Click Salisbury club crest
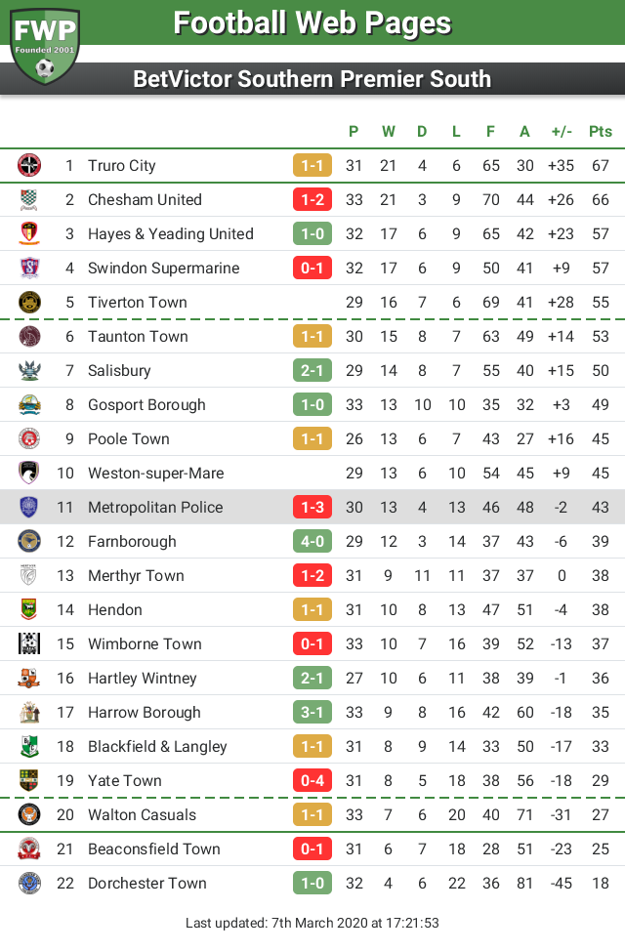 (29, 370)
